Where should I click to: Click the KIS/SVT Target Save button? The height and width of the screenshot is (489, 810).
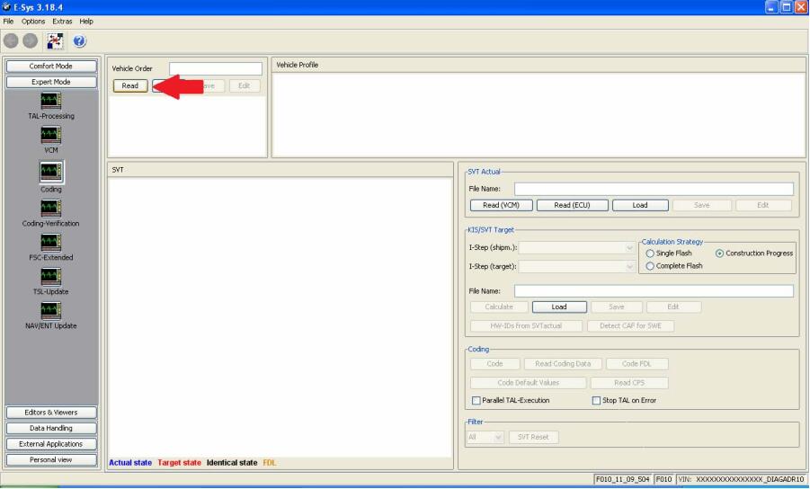pos(617,307)
